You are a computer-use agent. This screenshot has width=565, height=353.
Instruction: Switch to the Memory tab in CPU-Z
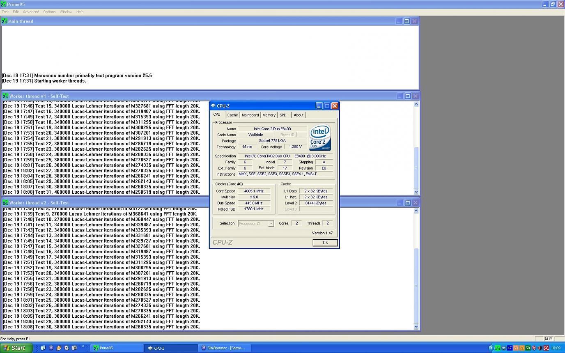(x=269, y=115)
